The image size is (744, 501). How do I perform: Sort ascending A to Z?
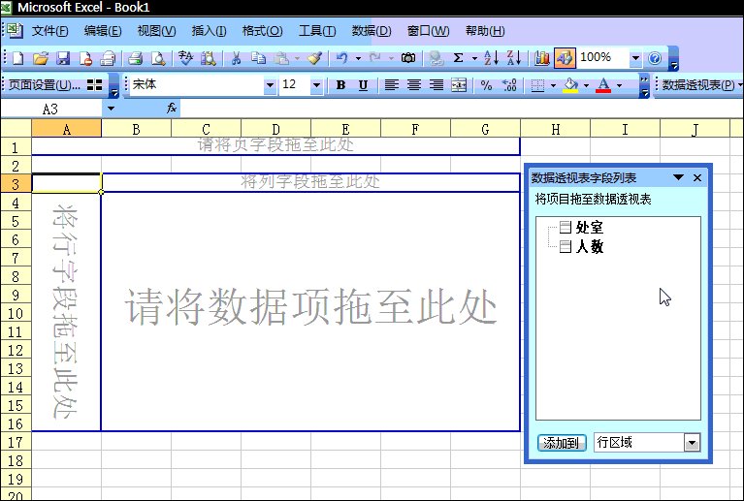click(x=491, y=58)
